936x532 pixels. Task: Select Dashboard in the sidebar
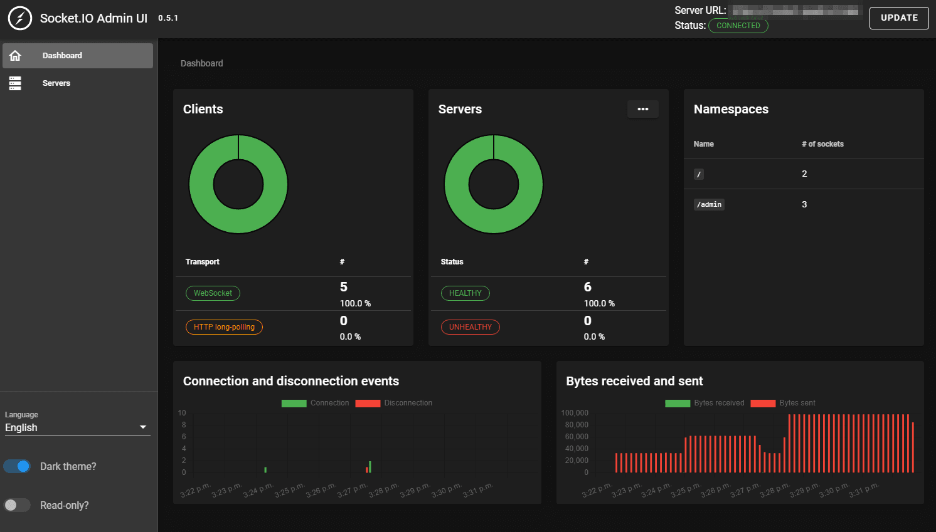click(62, 55)
